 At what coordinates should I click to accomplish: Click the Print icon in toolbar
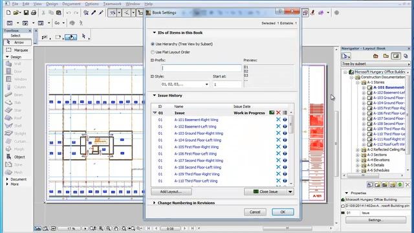(34, 13)
